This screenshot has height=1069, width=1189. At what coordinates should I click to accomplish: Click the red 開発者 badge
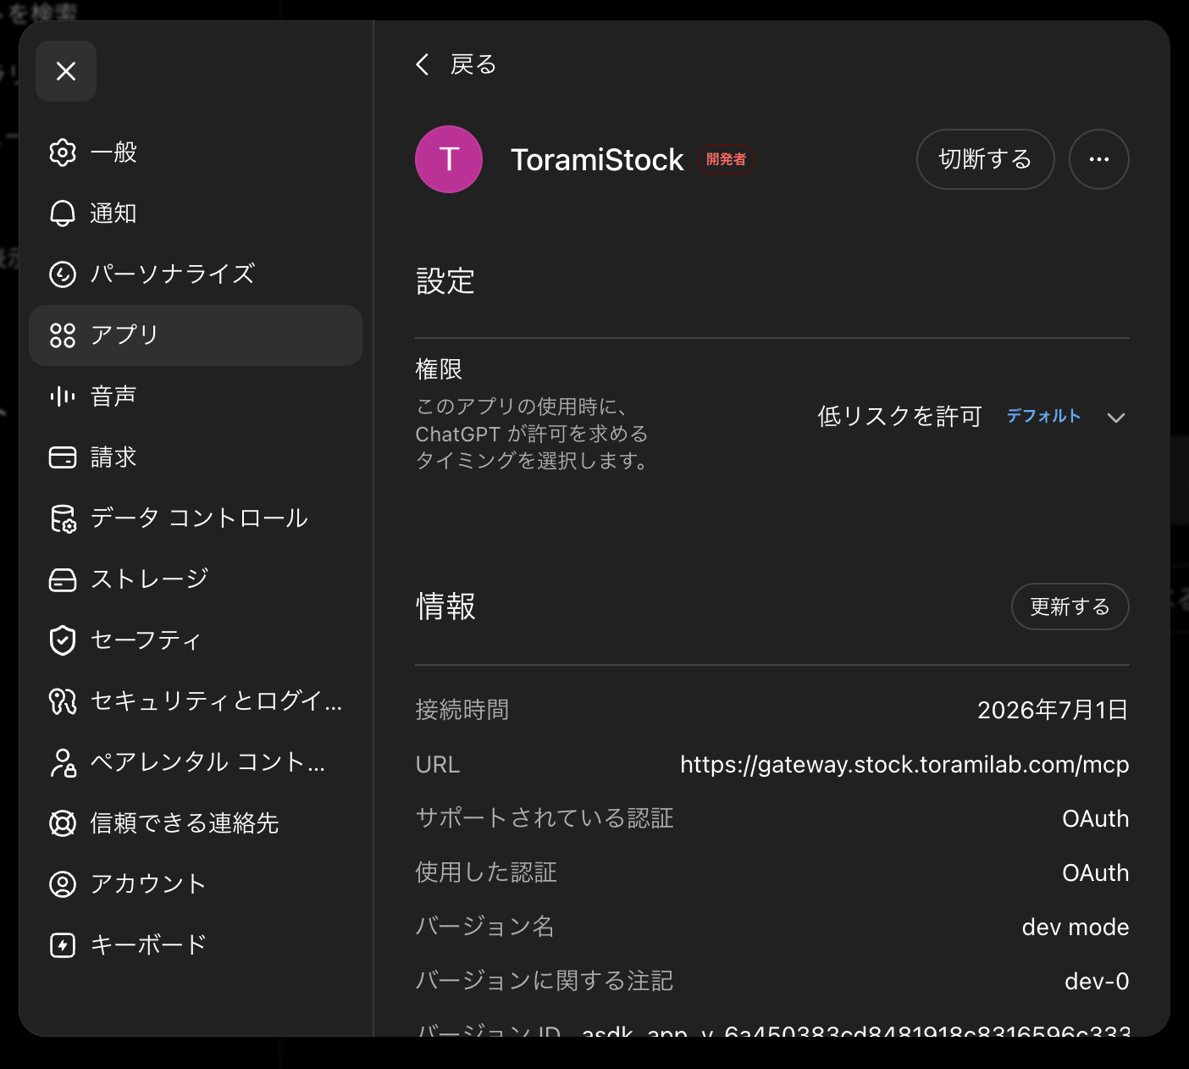(726, 159)
